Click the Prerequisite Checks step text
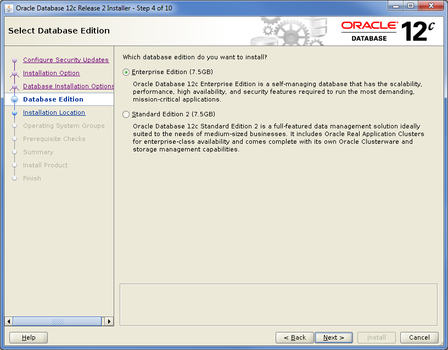This screenshot has height=350, width=448. (54, 139)
